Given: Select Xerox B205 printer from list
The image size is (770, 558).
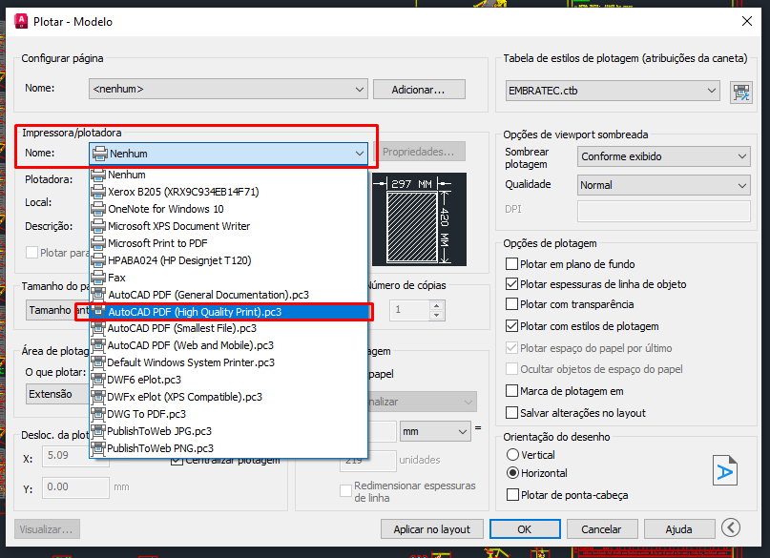Looking at the screenshot, I should click(182, 192).
